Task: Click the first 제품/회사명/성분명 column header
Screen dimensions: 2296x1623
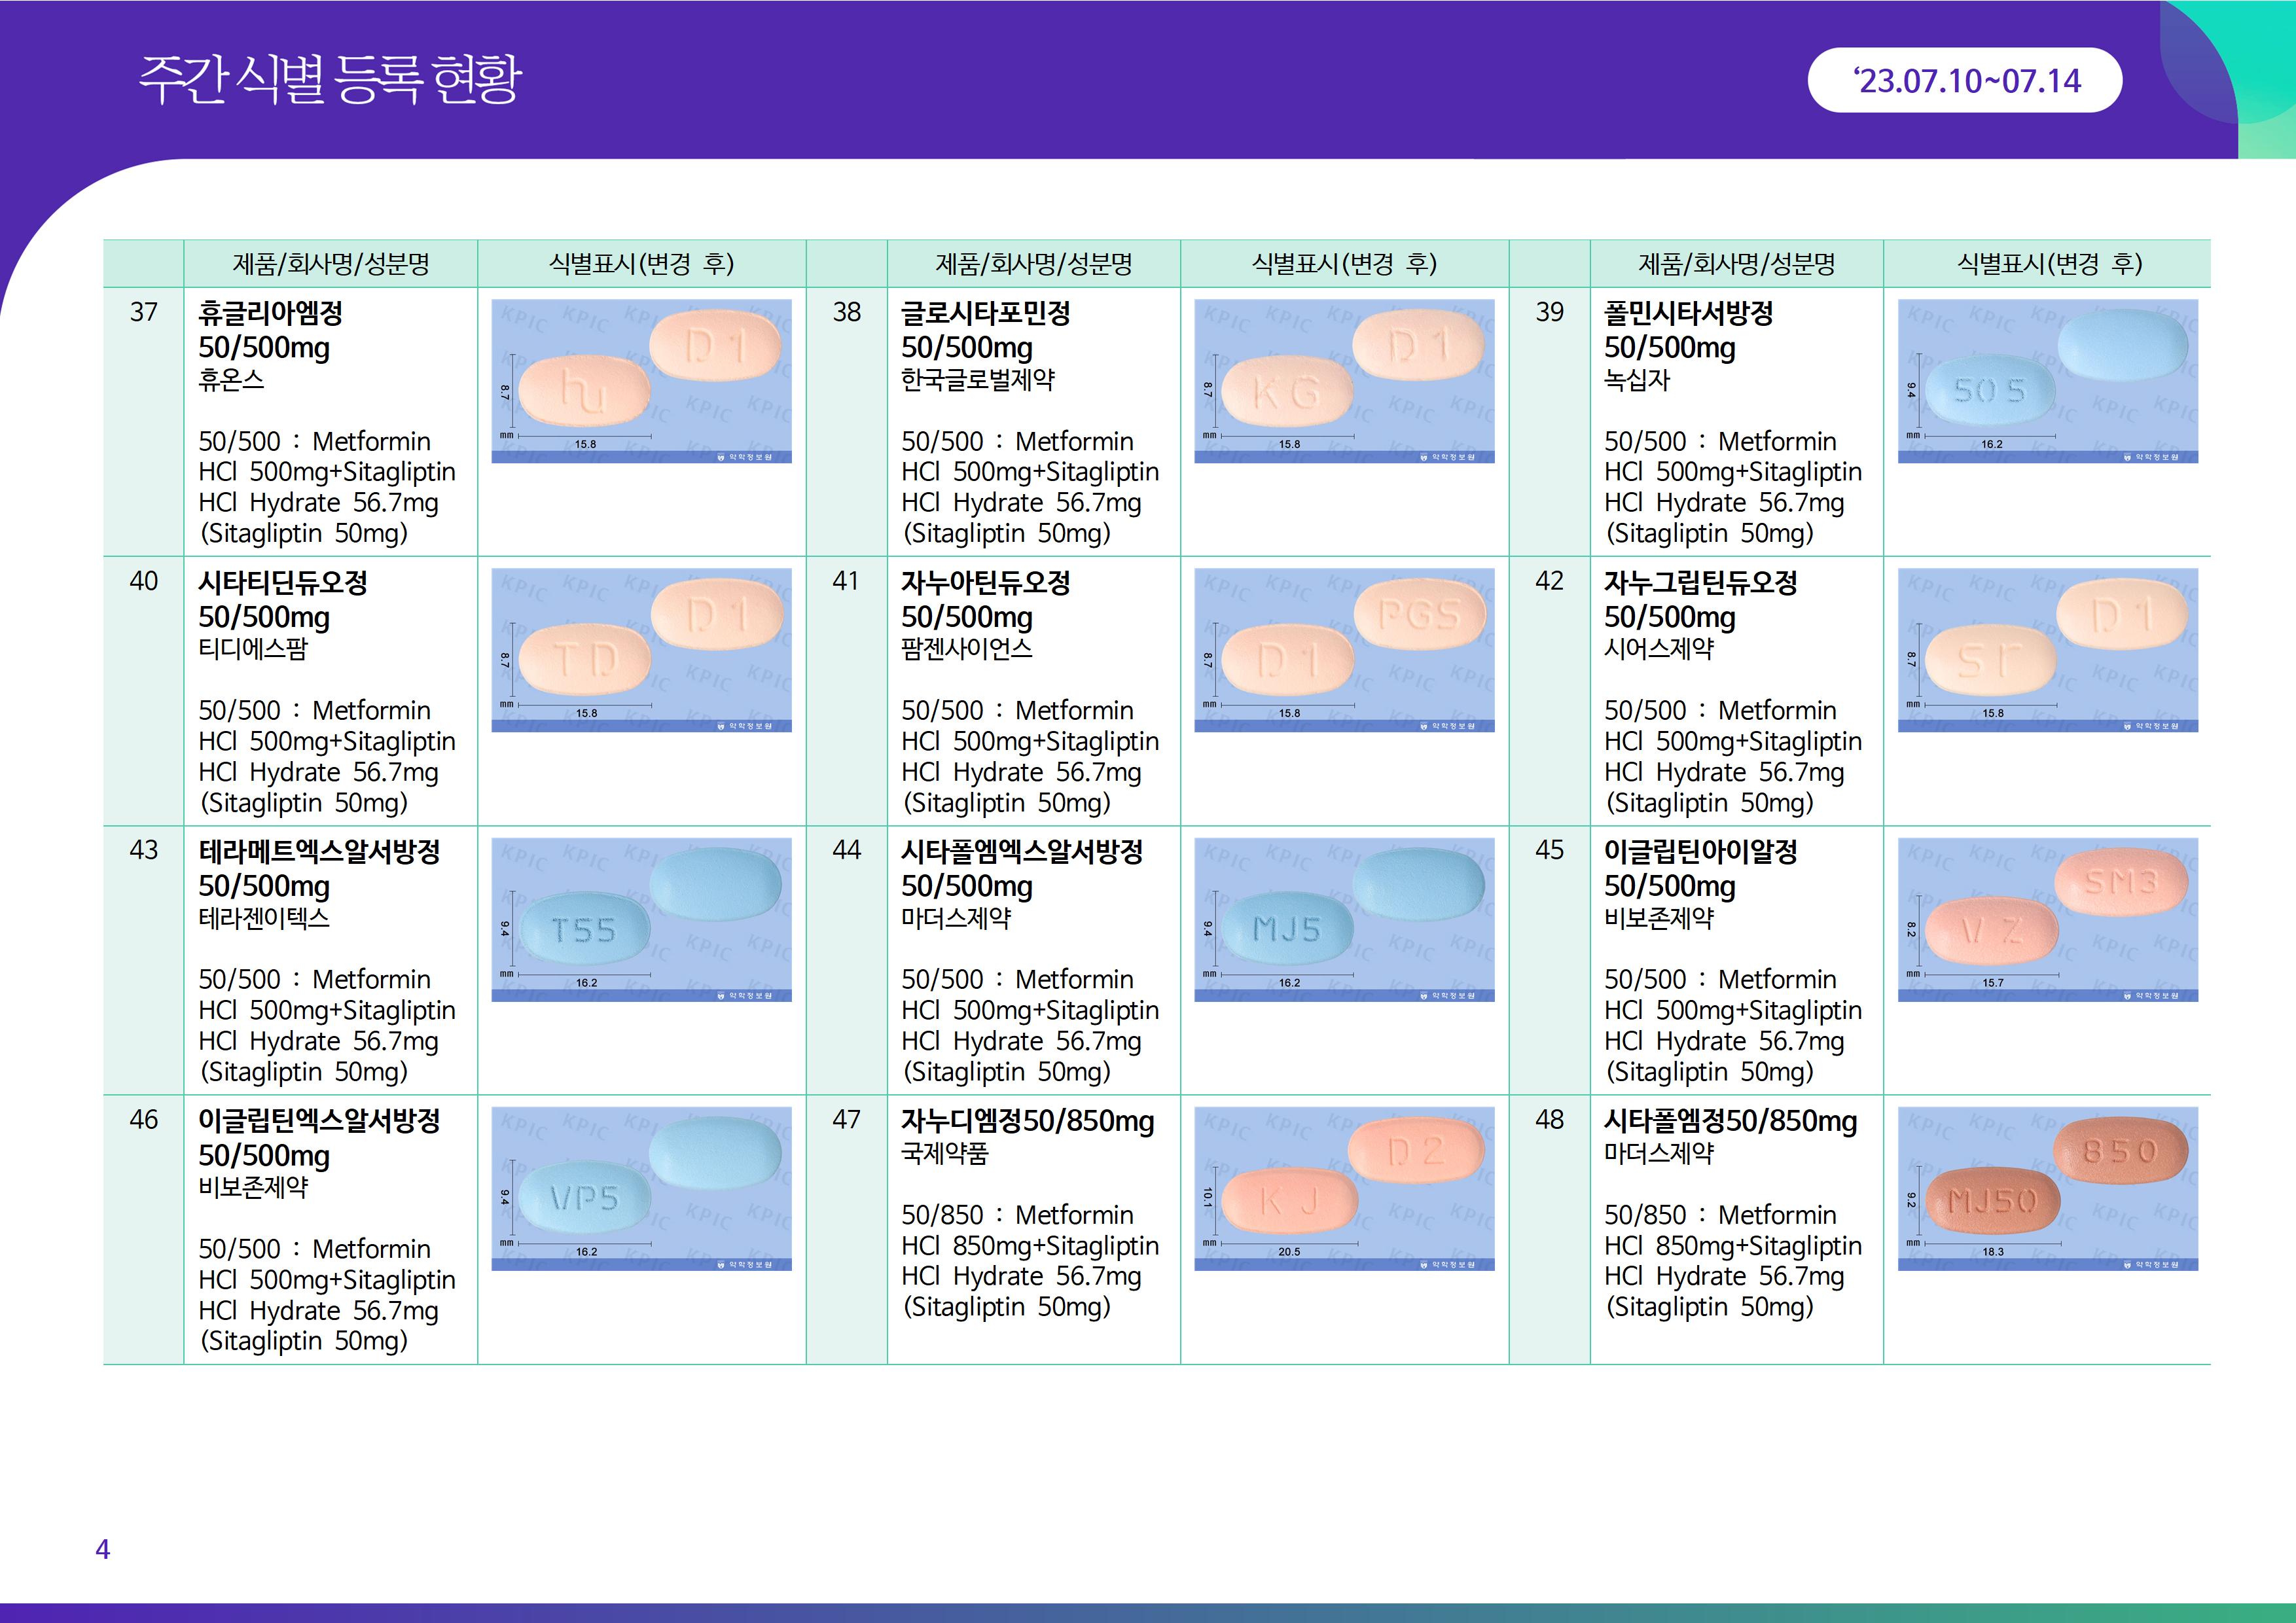Action: 330,264
